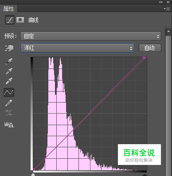Open the 预设 preset dropdown

(90, 36)
